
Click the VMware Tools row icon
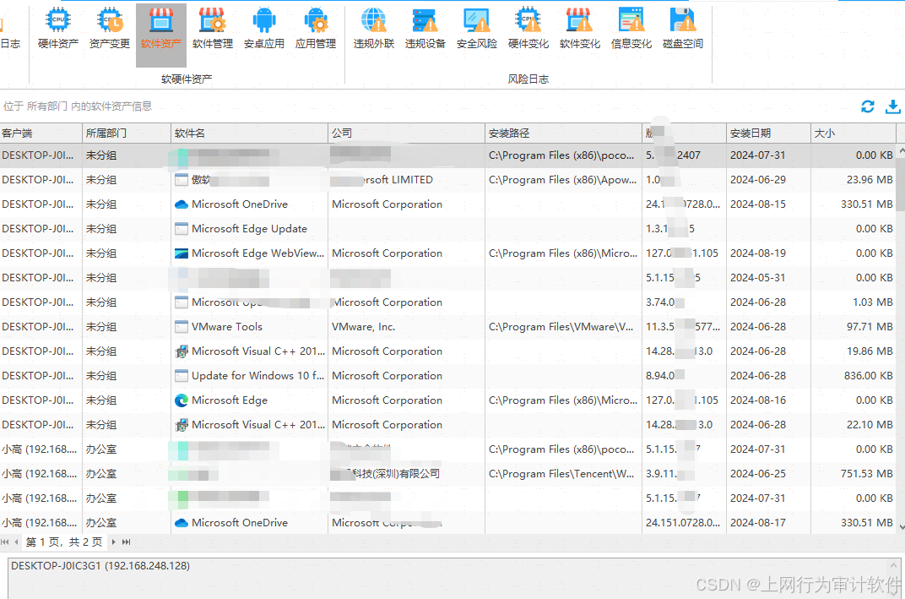182,326
